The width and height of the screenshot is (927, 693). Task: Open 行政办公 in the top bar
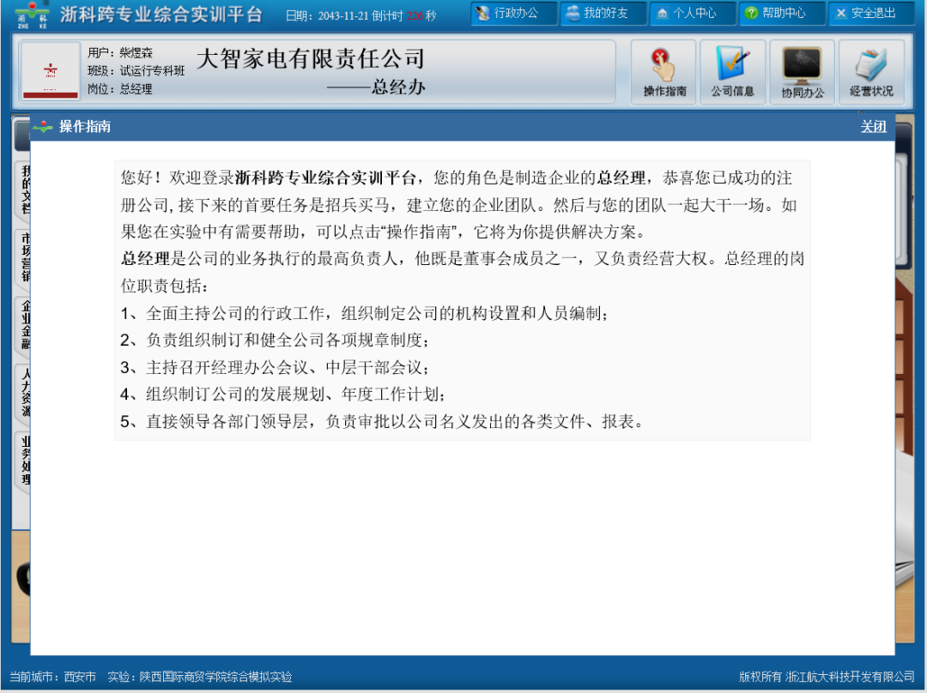(514, 13)
